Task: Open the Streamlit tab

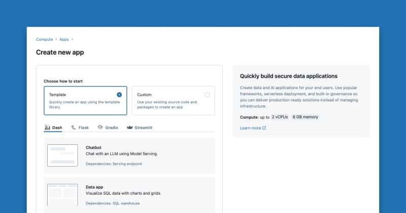Action: (x=143, y=128)
